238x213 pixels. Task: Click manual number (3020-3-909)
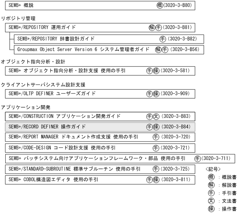(x=175, y=94)
